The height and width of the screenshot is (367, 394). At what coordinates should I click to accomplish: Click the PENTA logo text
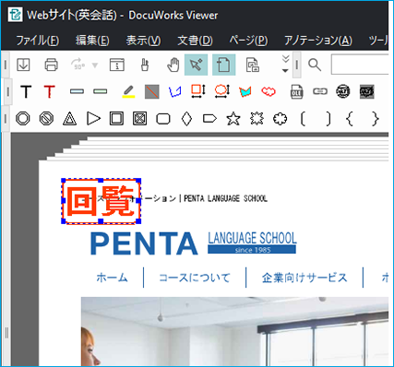(144, 243)
